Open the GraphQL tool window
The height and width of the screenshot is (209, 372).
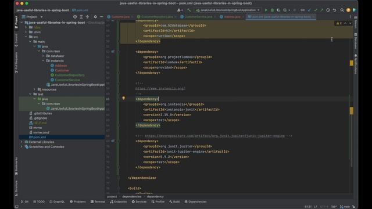(57, 201)
